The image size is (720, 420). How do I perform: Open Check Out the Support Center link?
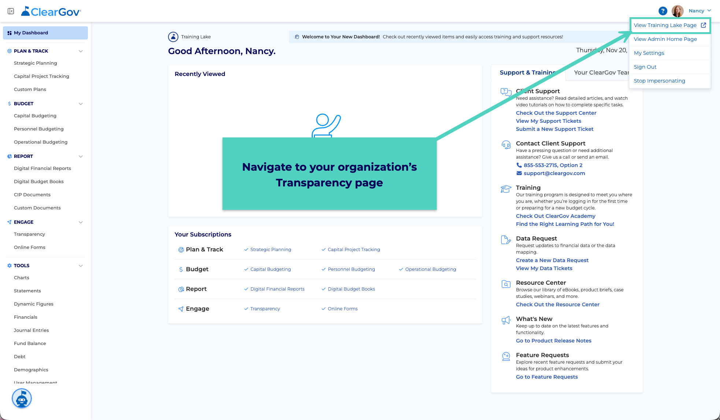click(556, 113)
